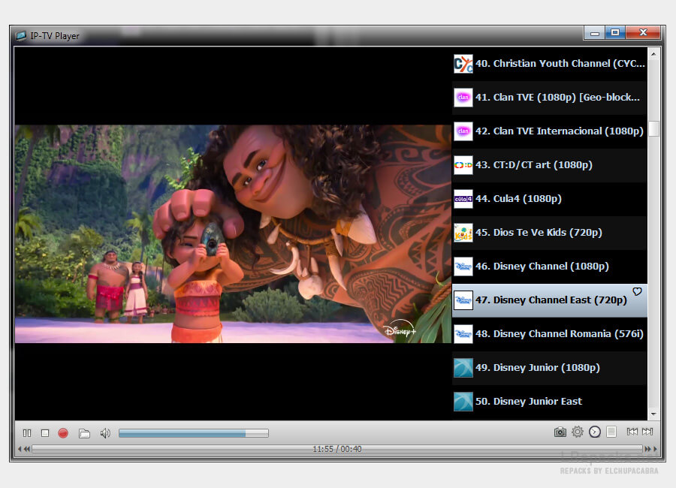Start recording with the red record button

coord(63,432)
